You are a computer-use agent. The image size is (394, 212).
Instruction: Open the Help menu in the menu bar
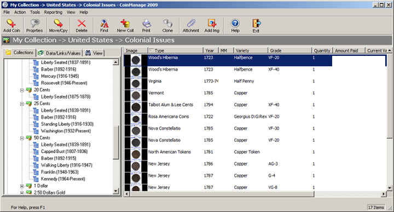click(x=84, y=12)
